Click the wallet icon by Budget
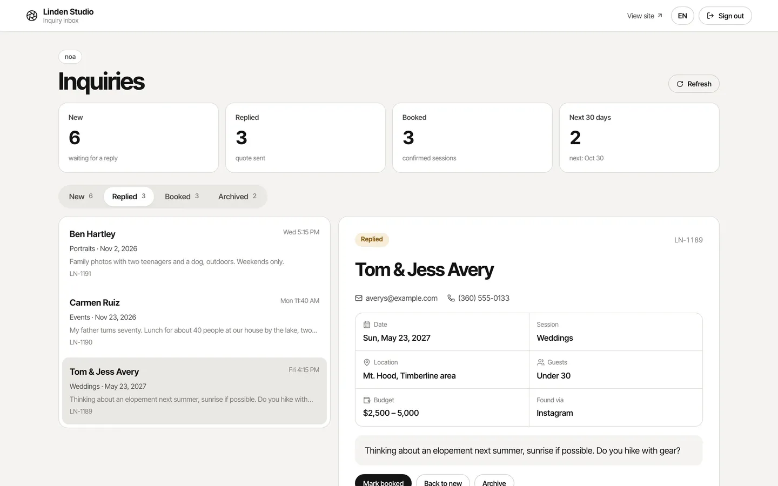The width and height of the screenshot is (778, 486). (x=367, y=400)
